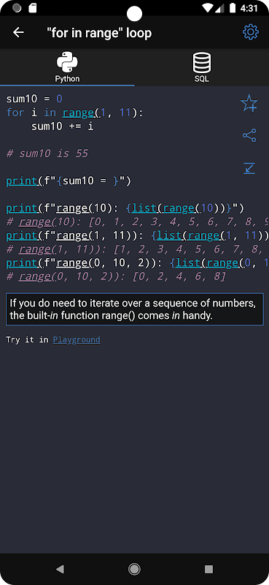Tap the line 'sum10 = 0'
The height and width of the screenshot is (585, 269).
pos(34,99)
